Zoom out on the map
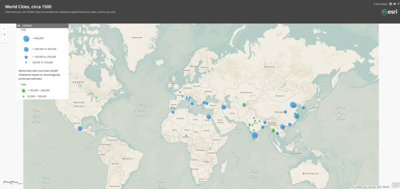 [4, 40]
